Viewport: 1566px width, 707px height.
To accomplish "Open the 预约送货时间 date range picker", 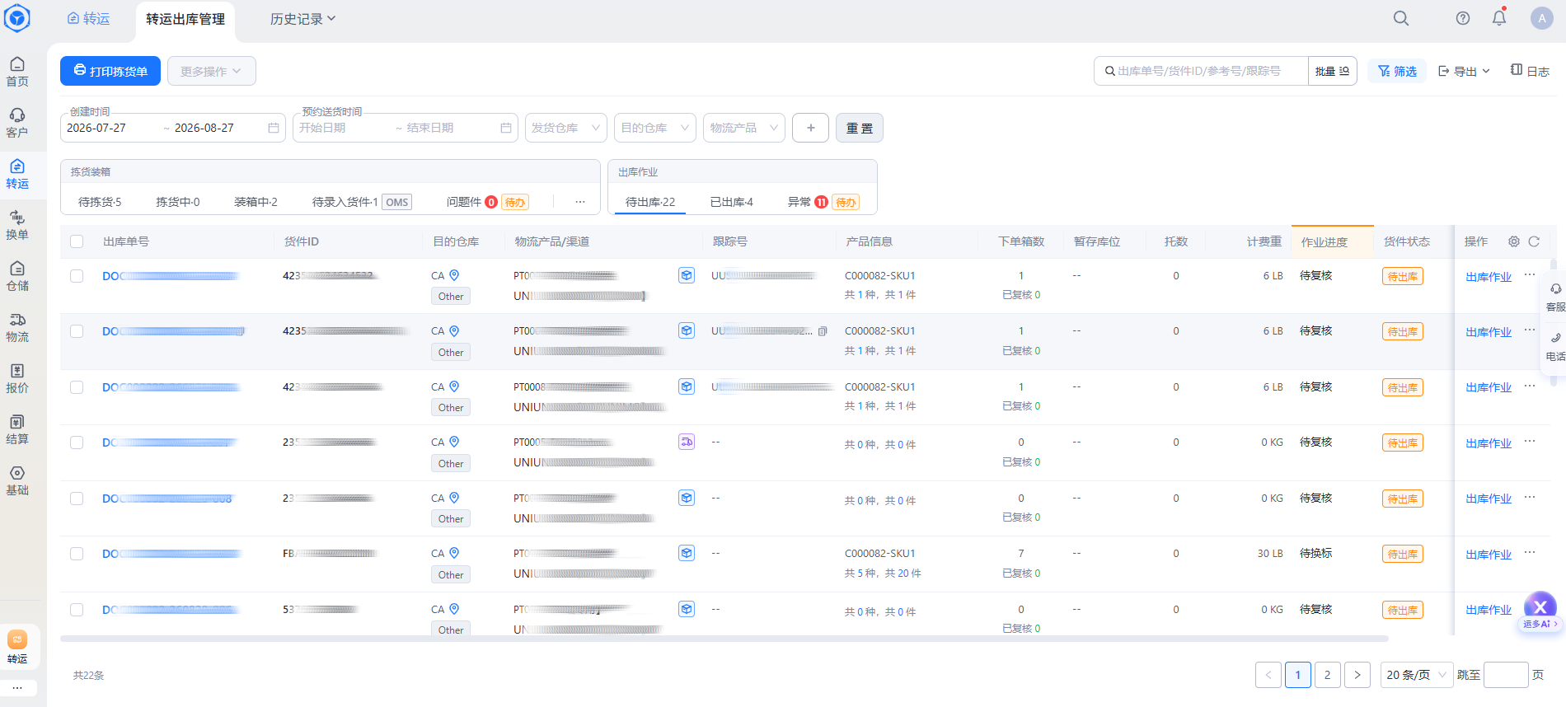I will point(406,128).
